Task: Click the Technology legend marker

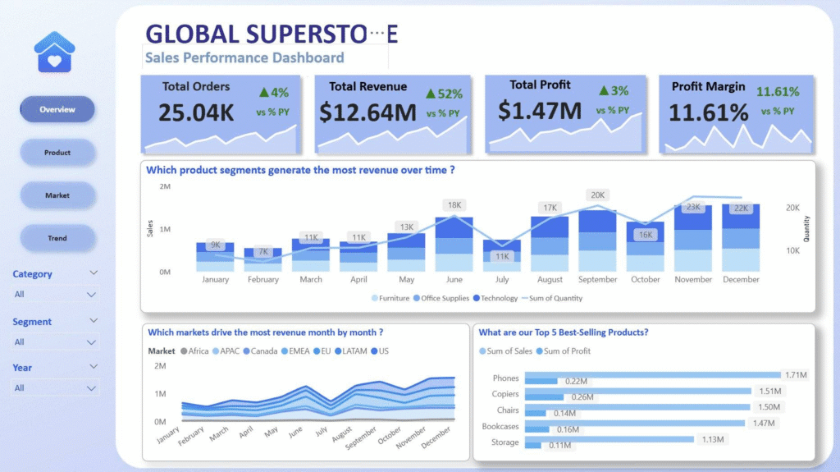Action: pos(477,298)
